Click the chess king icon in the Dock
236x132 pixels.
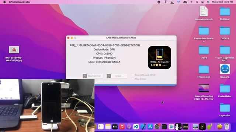tap(178, 126)
